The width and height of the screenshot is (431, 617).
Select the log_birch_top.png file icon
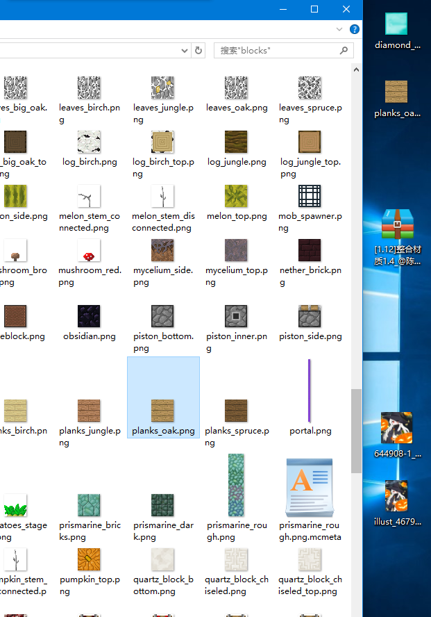click(x=162, y=142)
